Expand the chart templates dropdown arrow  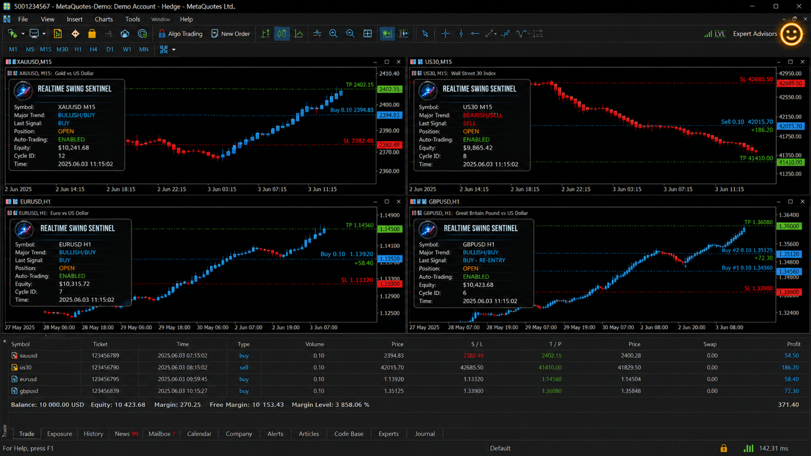(x=174, y=49)
